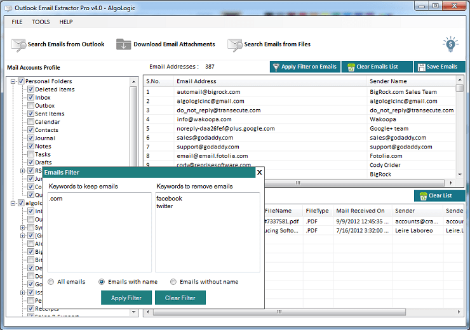The width and height of the screenshot is (470, 330).
Task: Click the Clear Emails List bin icon
Action: pyautogui.click(x=351, y=67)
